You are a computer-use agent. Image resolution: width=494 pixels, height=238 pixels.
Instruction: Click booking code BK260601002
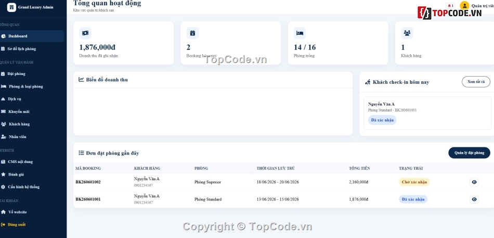[x=88, y=182]
